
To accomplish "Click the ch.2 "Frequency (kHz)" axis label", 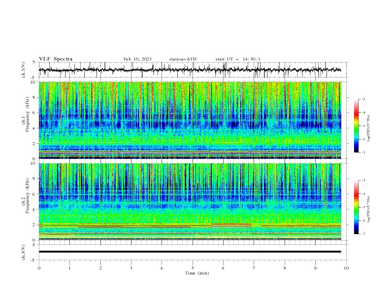I will coord(28,196).
